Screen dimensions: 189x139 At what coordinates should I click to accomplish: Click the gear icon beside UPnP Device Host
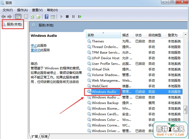(x=89, y=58)
